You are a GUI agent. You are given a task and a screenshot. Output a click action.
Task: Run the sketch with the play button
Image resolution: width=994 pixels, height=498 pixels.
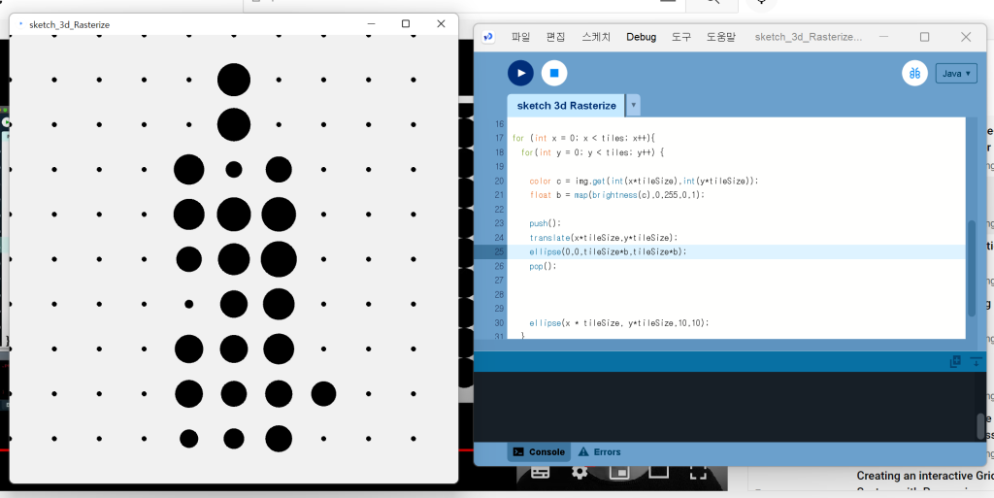[x=520, y=73]
